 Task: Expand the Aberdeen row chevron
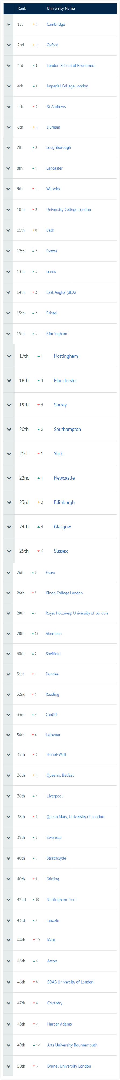[x=9, y=633]
